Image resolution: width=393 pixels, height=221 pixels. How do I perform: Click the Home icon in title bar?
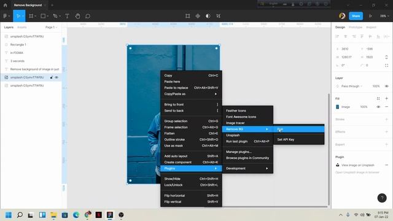(6, 5)
